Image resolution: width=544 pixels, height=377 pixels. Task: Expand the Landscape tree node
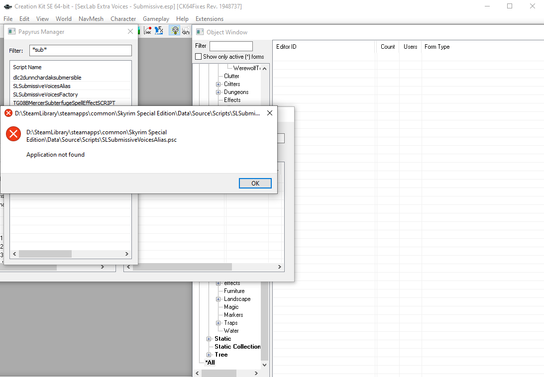coord(218,299)
